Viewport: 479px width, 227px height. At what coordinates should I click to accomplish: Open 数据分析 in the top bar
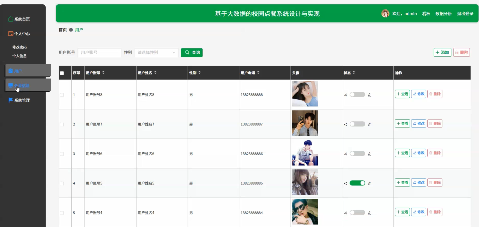click(444, 14)
